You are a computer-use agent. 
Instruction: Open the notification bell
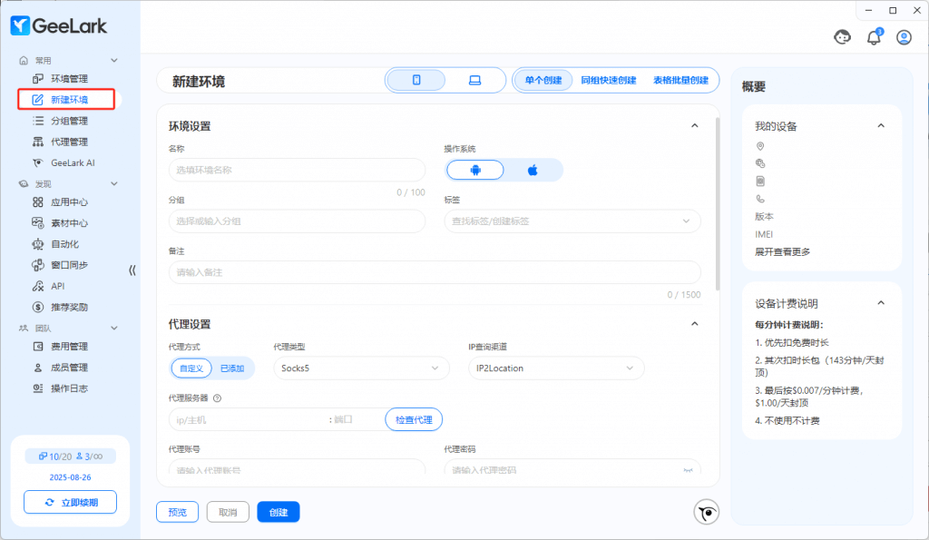(874, 37)
